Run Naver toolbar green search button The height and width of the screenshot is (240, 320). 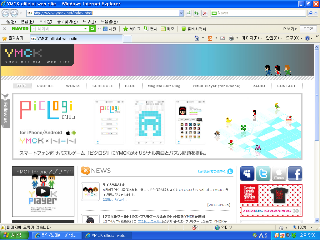92,29
